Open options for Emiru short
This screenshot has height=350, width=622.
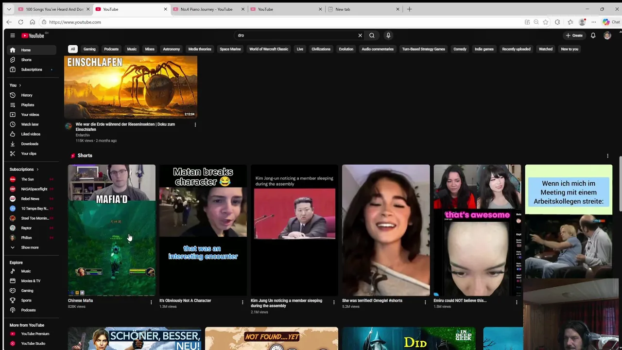[x=517, y=302]
